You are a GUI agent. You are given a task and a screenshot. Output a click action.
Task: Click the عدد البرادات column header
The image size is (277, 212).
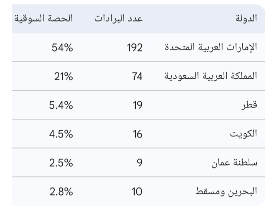(119, 19)
